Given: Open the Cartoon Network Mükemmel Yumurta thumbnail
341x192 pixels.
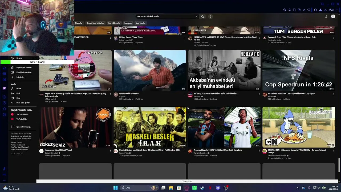Looking at the screenshot, I should 299,127.
